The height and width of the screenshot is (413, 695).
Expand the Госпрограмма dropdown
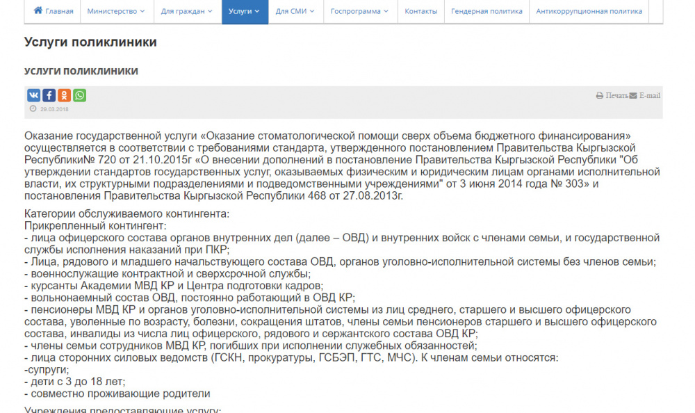(359, 12)
